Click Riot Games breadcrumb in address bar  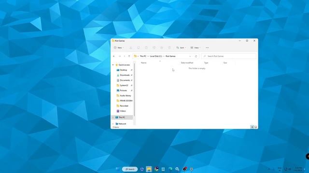click(x=170, y=56)
